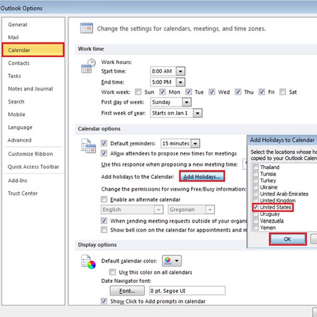Screen dimensions: 317x317
Task: Open Quick Access Toolbar settings
Action: point(34,167)
